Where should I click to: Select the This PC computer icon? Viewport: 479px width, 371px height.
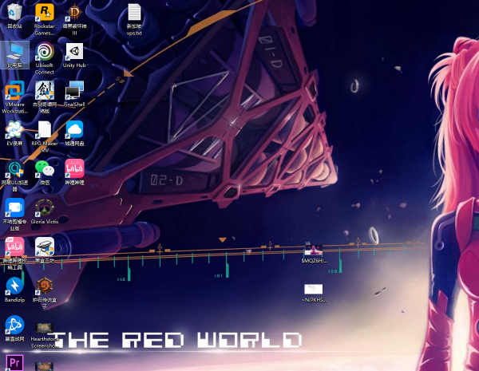(x=14, y=52)
